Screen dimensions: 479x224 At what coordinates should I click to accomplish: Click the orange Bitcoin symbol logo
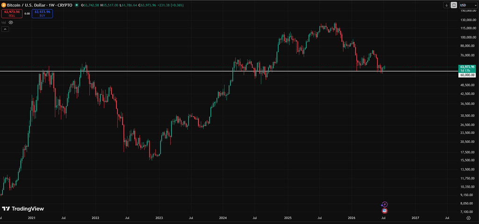pyautogui.click(x=3, y=5)
